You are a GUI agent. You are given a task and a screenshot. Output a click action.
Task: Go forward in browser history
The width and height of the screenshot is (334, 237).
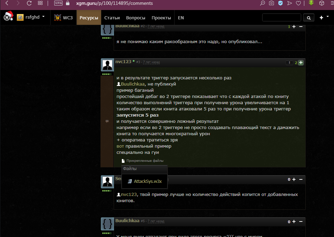pyautogui.click(x=18, y=3)
